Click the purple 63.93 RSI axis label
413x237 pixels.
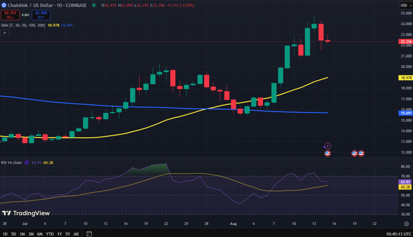click(x=405, y=182)
